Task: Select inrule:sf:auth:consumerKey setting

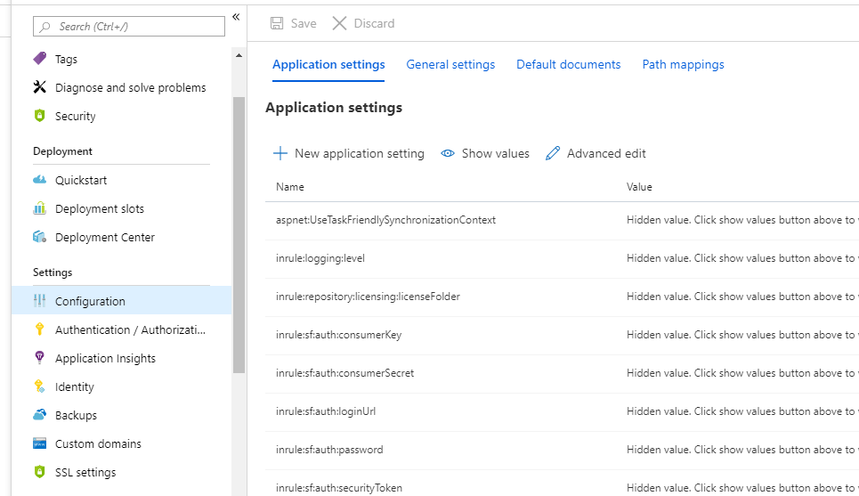Action: tap(338, 335)
